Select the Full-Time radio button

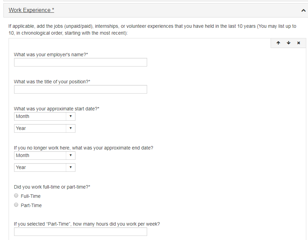[x=16, y=196]
